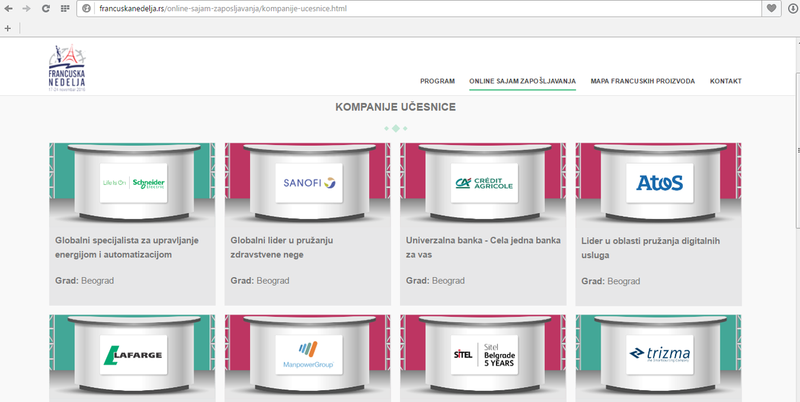Open the Schneider Electric company booth

click(x=133, y=183)
